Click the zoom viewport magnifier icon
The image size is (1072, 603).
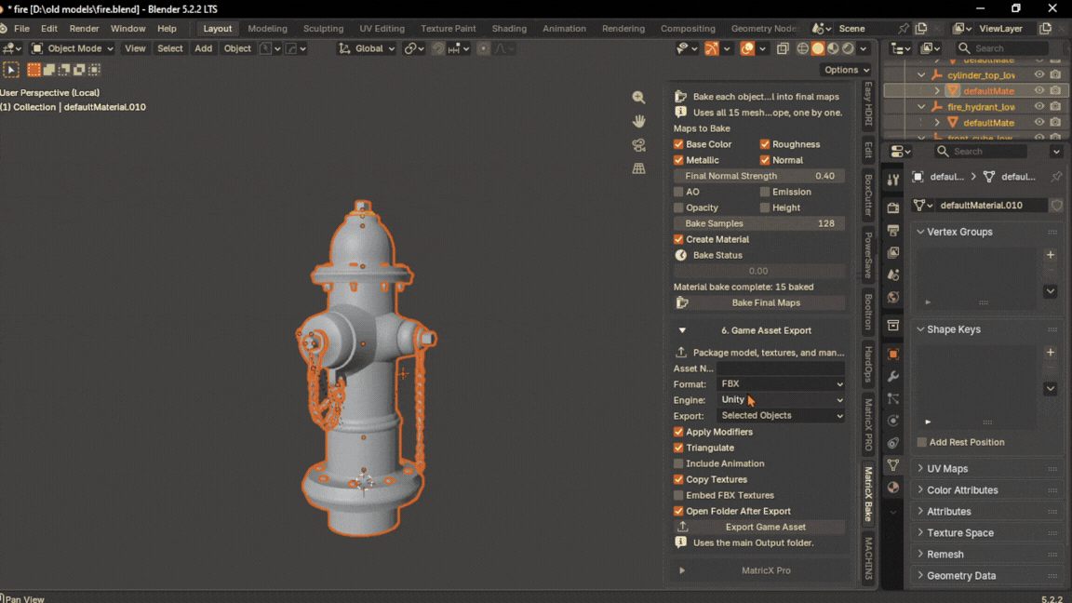638,98
